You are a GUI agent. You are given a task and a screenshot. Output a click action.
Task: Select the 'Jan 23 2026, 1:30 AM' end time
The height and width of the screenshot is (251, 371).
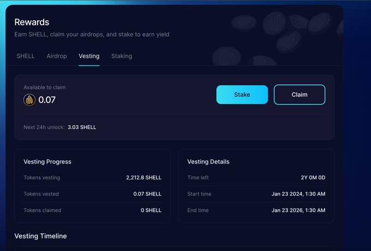coord(298,210)
